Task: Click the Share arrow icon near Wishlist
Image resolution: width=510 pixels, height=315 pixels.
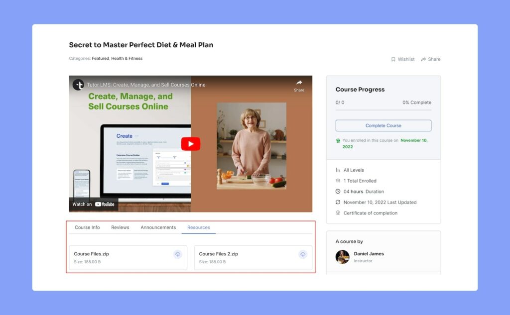Action: [423, 59]
